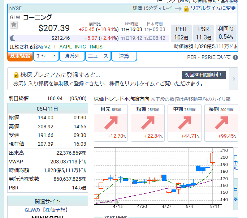This screenshot has width=247, height=218.
Task: Open the ニュース tab
Action: pos(98,56)
